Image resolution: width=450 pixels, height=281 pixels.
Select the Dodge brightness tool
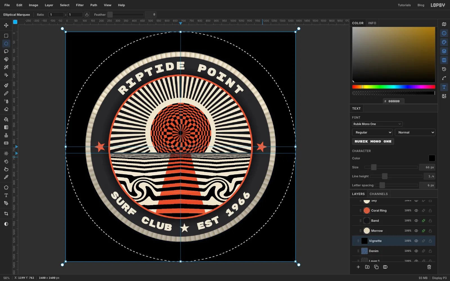6,153
